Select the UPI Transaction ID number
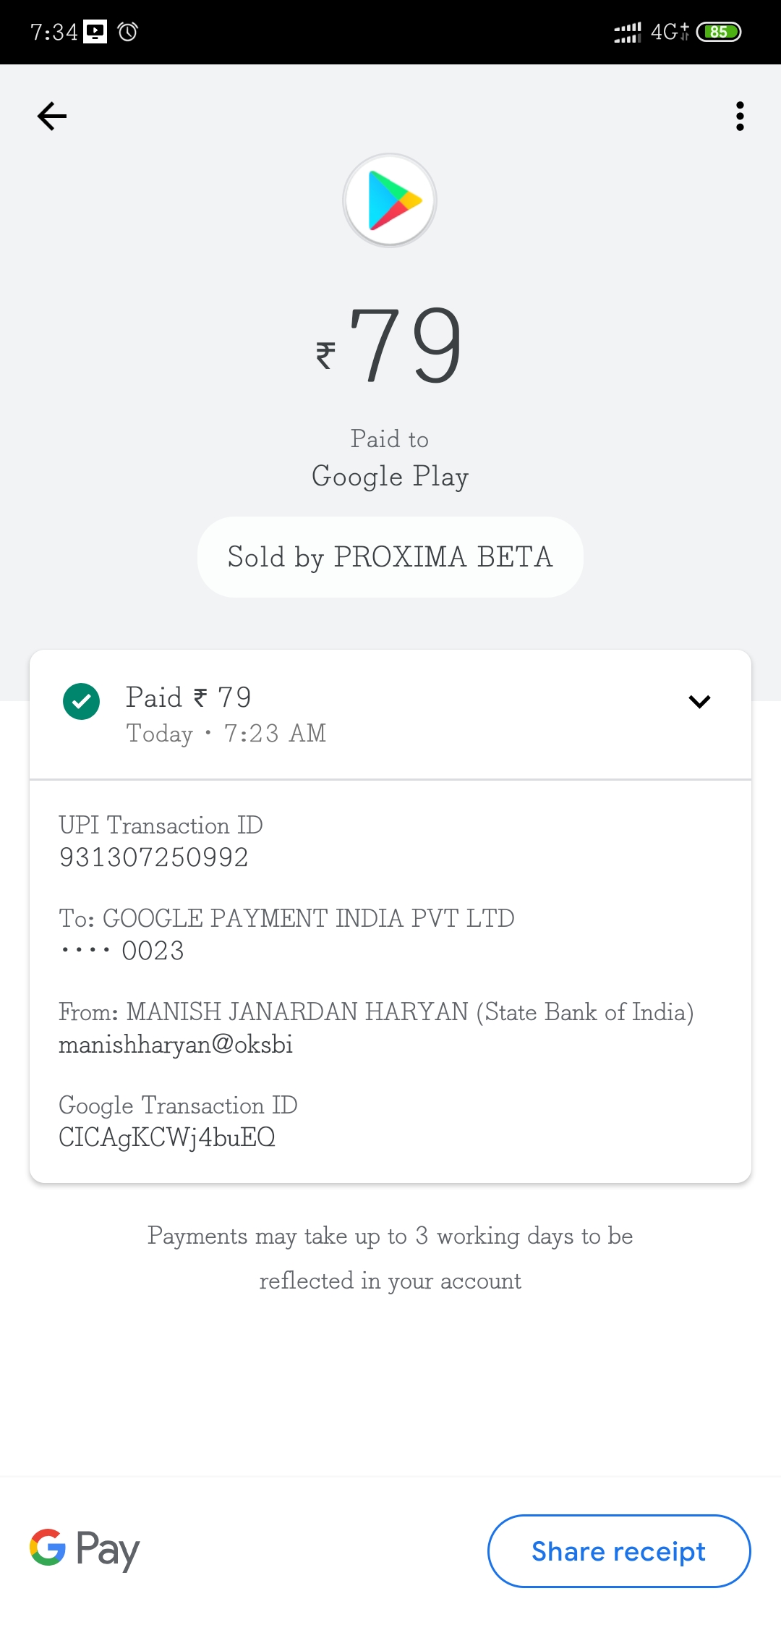 [154, 857]
